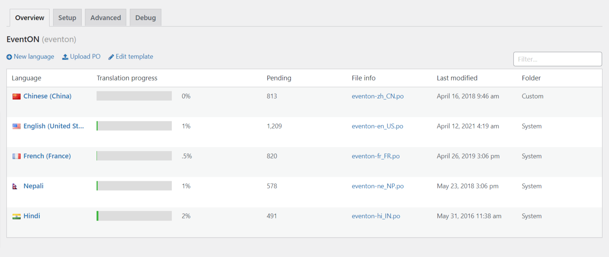
Task: Switch to the Overview tab
Action: coord(30,18)
